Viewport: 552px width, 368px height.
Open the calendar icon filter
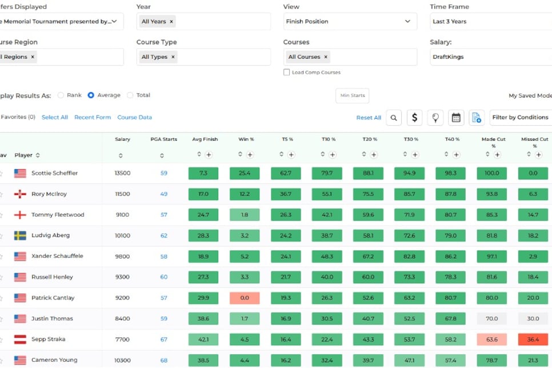coord(456,118)
